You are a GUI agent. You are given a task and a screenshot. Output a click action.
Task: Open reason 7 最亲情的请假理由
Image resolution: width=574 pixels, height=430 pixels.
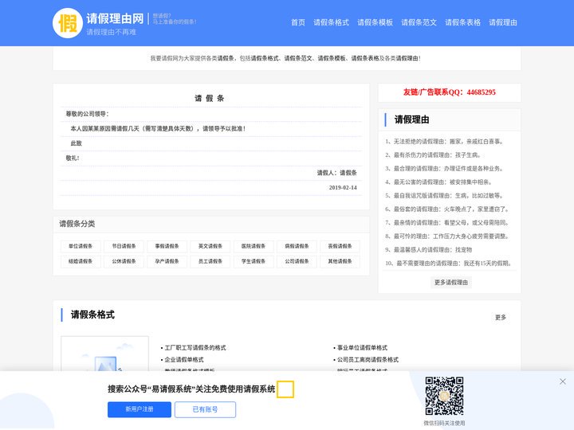click(x=447, y=223)
